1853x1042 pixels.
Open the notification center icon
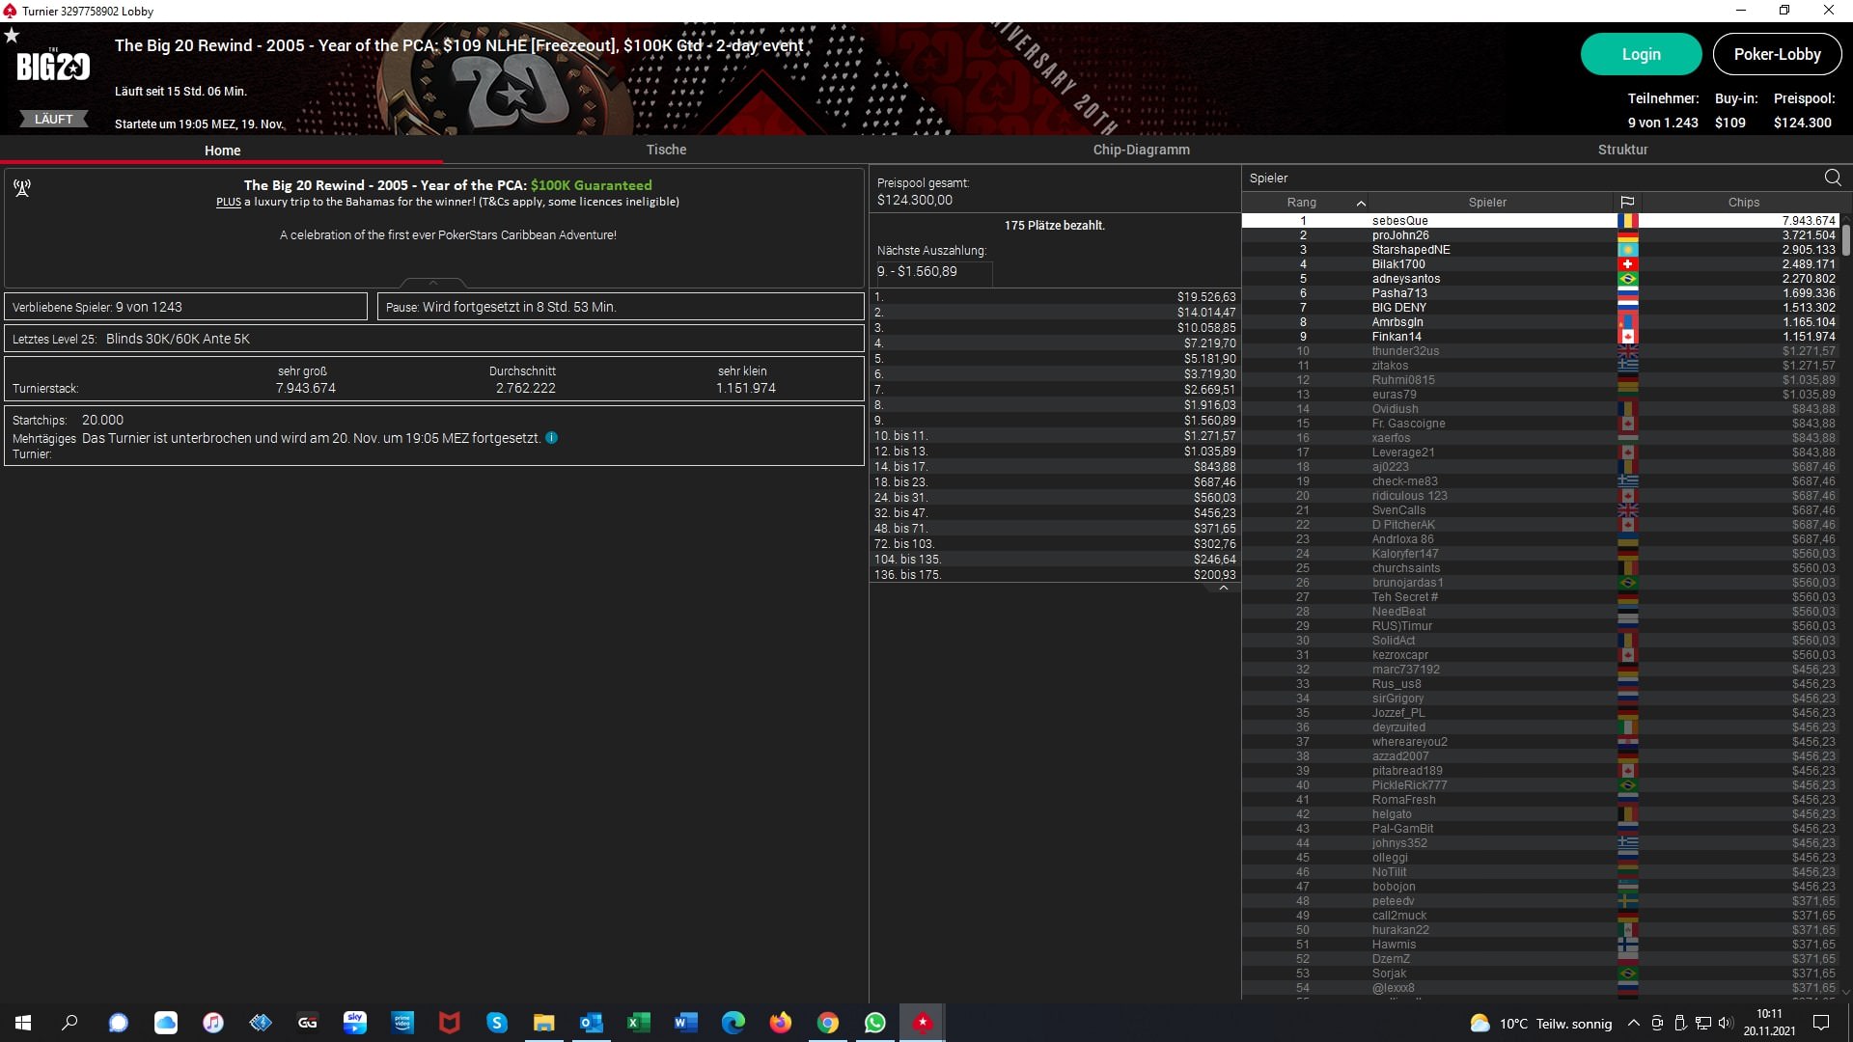(1821, 1023)
